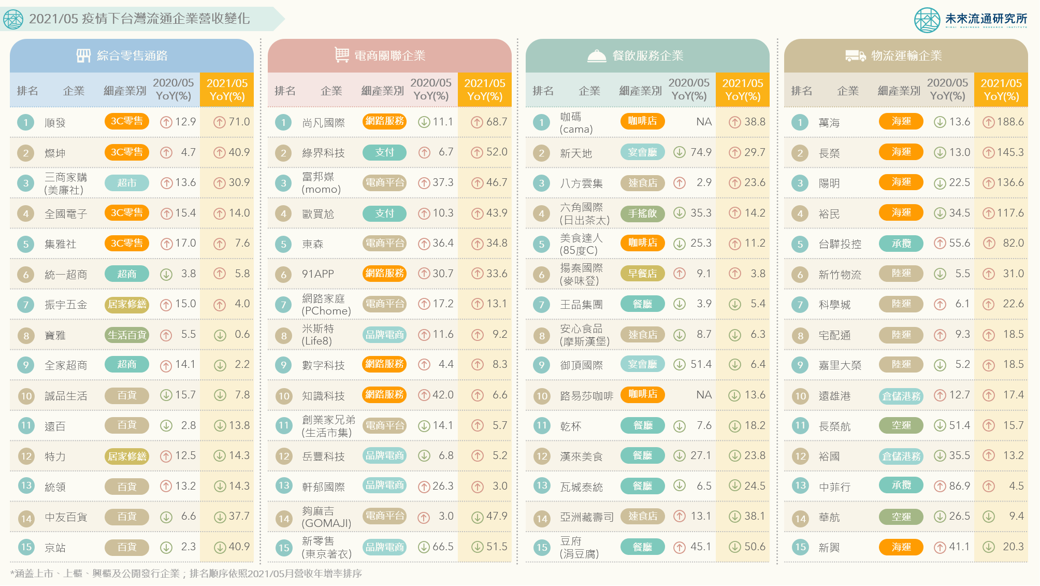Image resolution: width=1040 pixels, height=586 pixels.
Task: Click value 66.5 in 新零售 row
Action: [443, 547]
